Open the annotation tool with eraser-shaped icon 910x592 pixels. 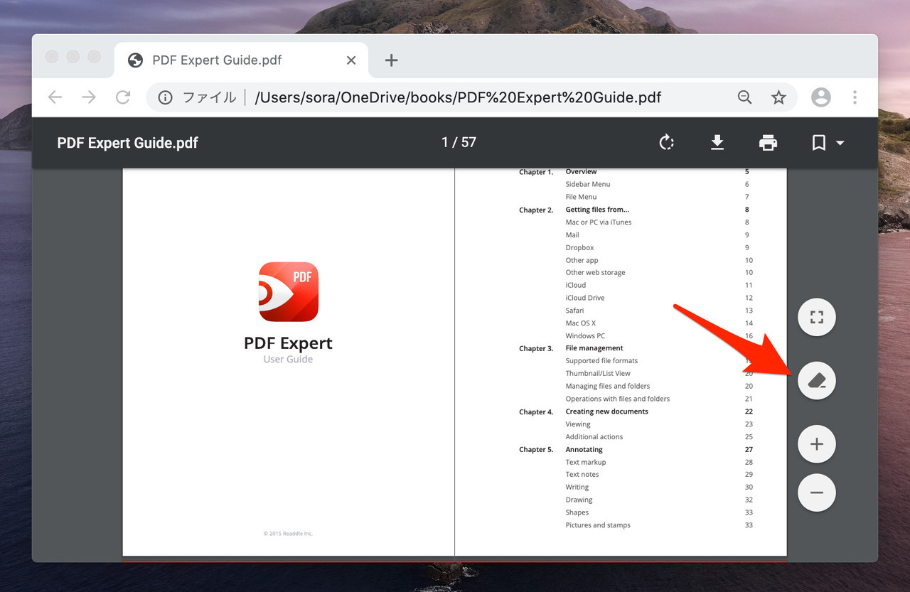pos(817,381)
